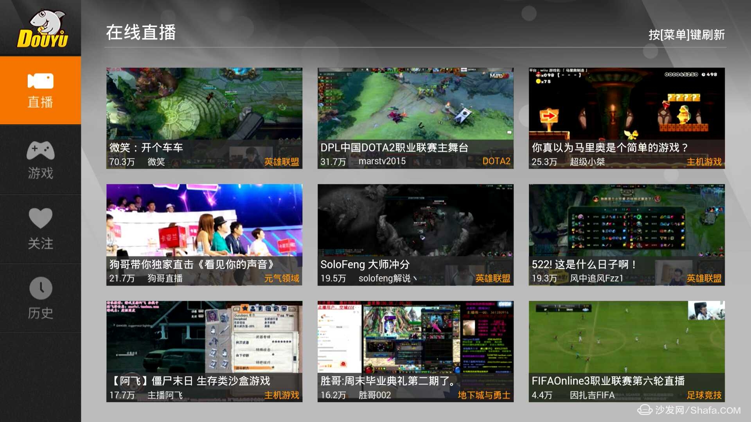Click the 按[菜单]键刷新 refresh text
The image size is (751, 422).
[x=686, y=35]
